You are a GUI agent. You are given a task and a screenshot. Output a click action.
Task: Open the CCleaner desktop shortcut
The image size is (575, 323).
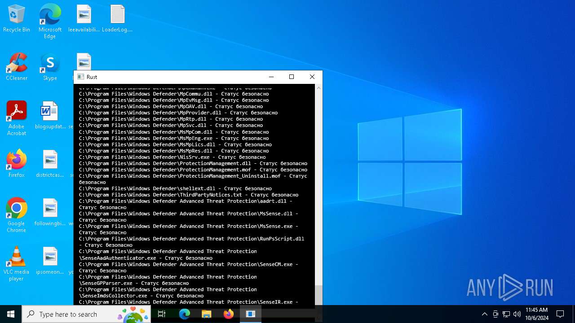17,67
